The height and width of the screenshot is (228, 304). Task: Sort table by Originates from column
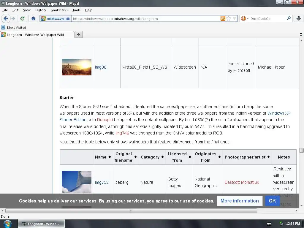(x=208, y=157)
